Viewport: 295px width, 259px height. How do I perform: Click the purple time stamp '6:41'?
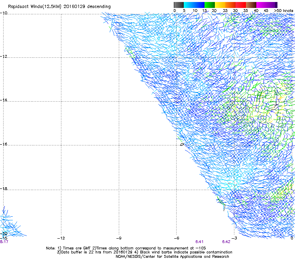coord(199,242)
